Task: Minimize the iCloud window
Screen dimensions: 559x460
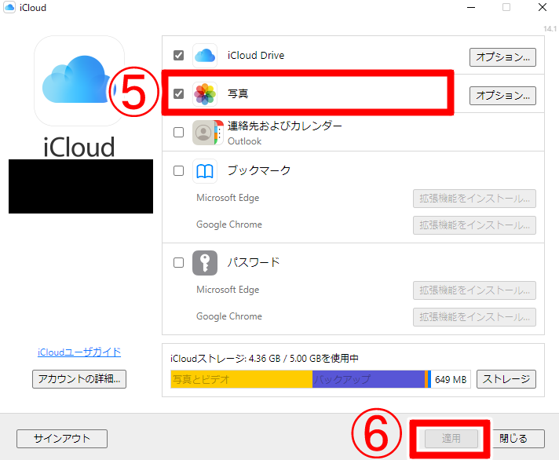Action: [x=471, y=8]
